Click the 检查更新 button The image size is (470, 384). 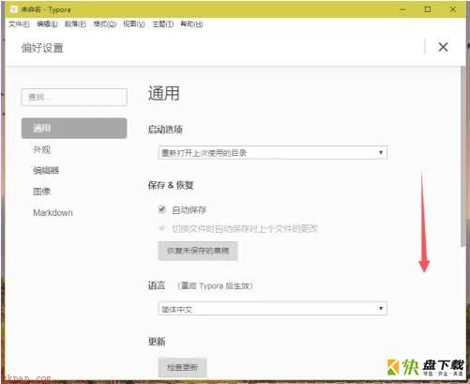click(182, 367)
